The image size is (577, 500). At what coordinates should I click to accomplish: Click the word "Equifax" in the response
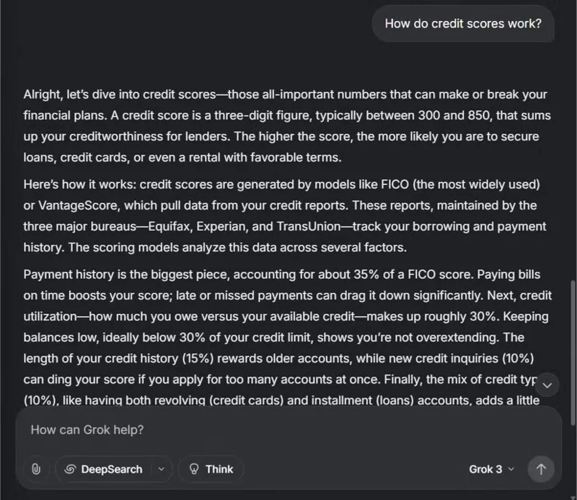click(170, 226)
